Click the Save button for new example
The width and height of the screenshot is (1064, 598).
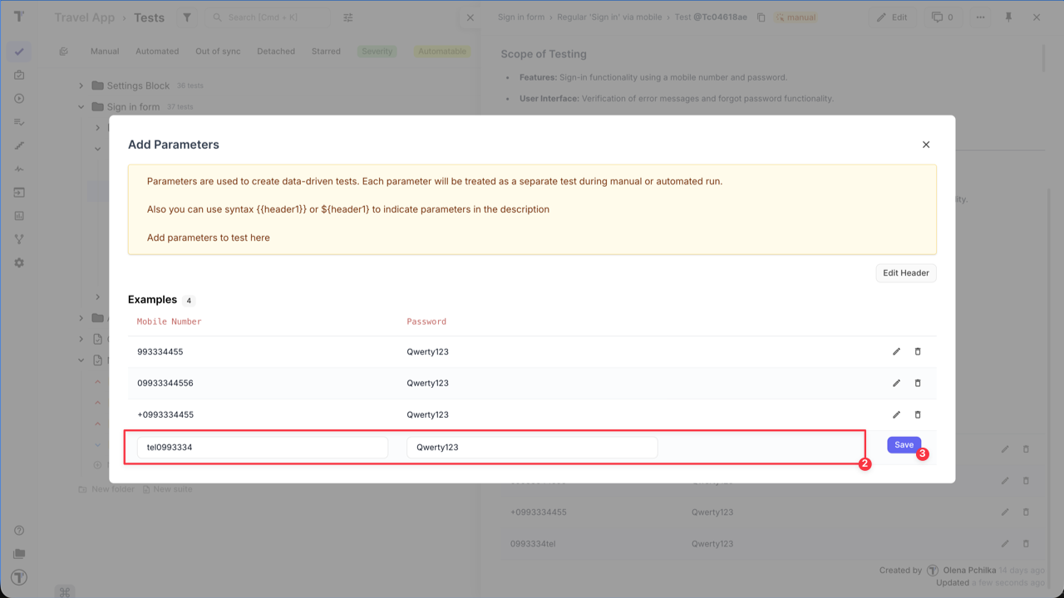(x=904, y=445)
